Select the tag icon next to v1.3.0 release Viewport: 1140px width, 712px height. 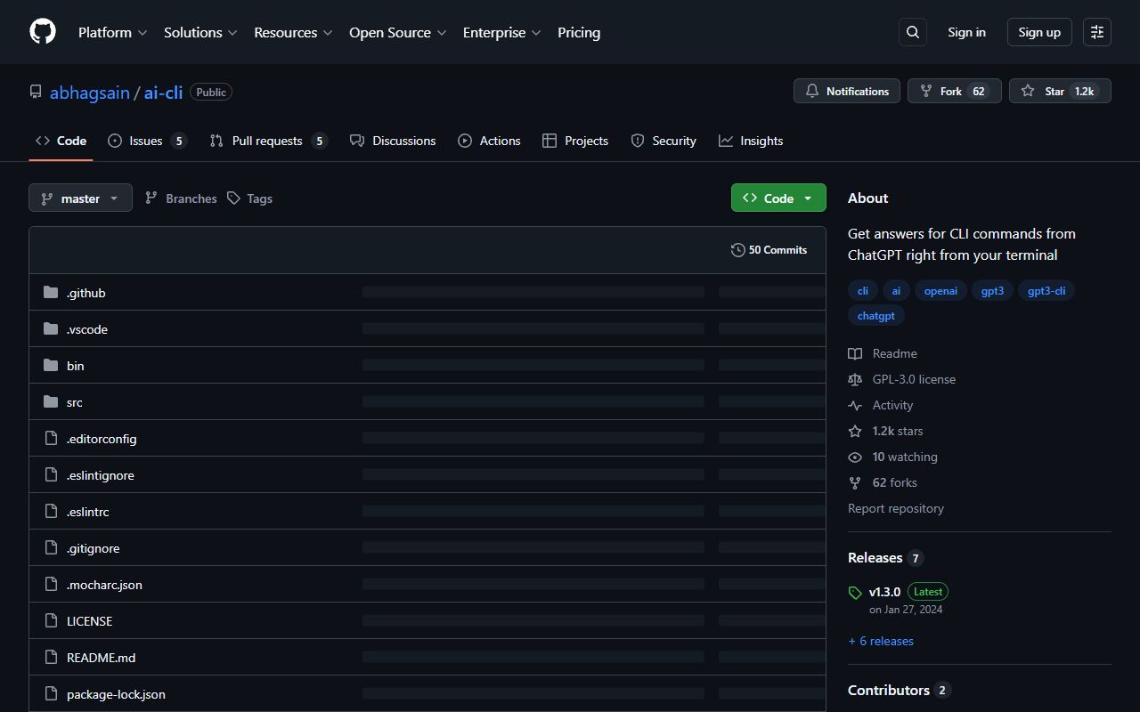(855, 592)
